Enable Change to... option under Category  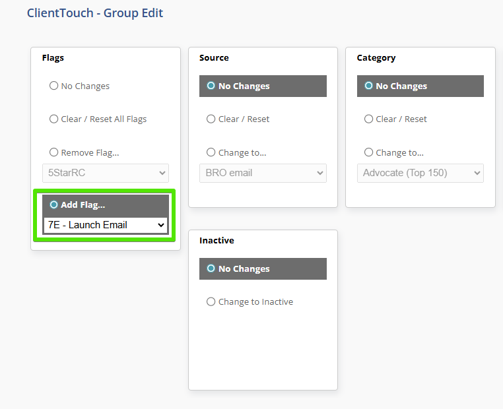pyautogui.click(x=369, y=152)
